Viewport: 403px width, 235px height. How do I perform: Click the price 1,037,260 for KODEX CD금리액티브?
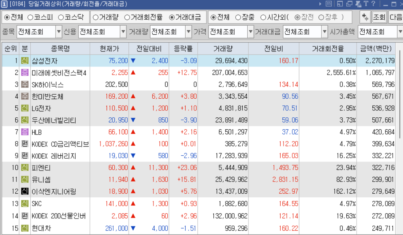point(113,144)
